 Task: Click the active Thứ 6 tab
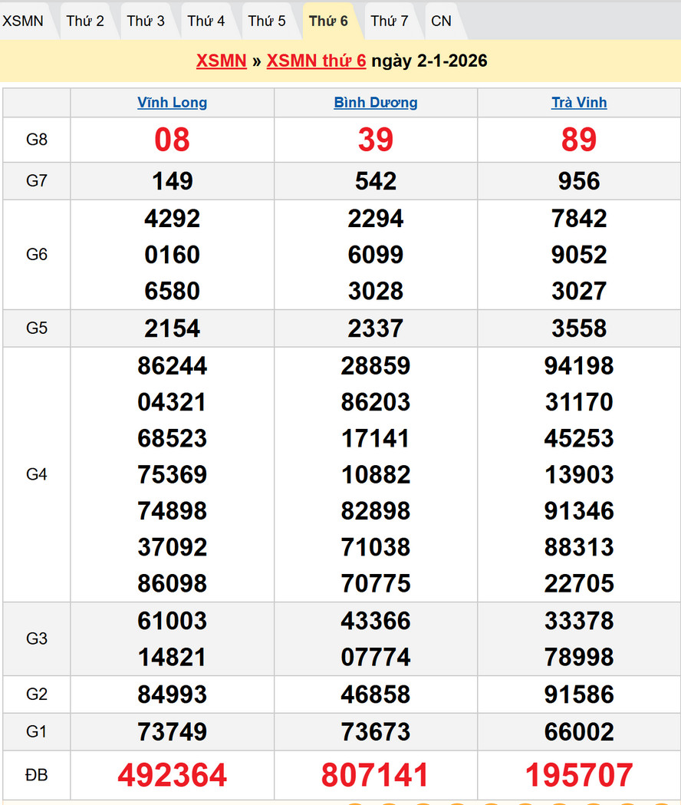(328, 21)
